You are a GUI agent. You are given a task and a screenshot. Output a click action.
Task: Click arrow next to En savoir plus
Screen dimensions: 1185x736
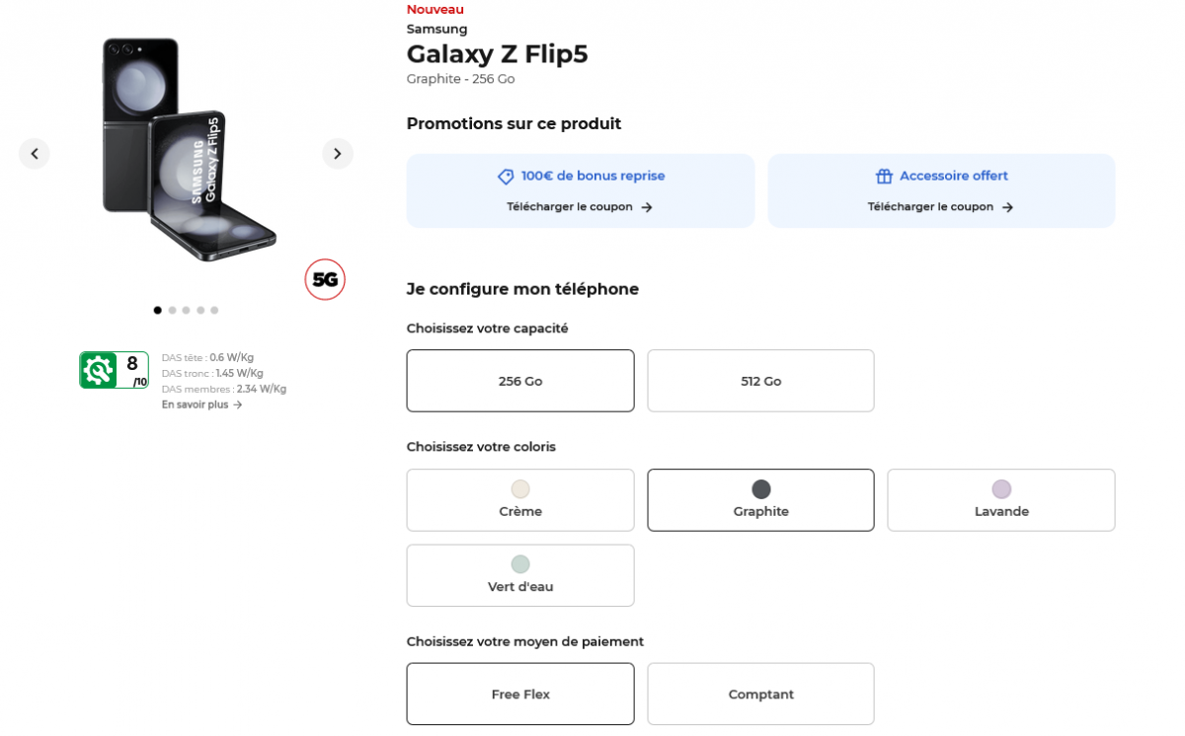[x=238, y=405]
